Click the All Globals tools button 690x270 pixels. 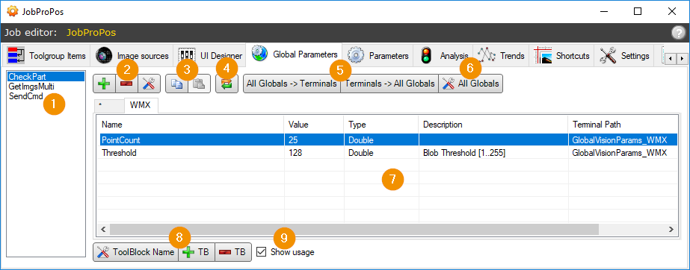point(470,84)
